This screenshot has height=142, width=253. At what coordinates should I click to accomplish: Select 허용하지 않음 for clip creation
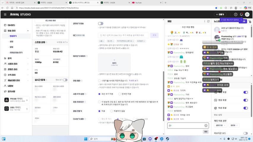tap(112, 111)
